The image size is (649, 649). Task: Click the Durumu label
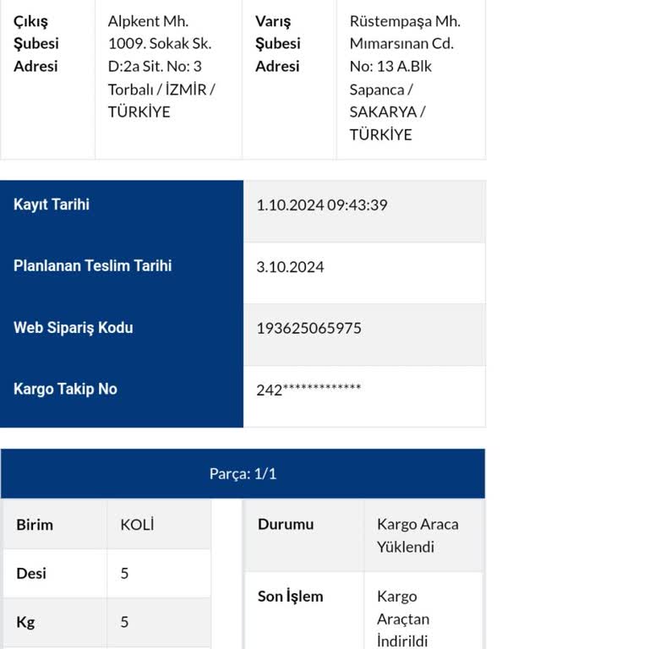(286, 524)
